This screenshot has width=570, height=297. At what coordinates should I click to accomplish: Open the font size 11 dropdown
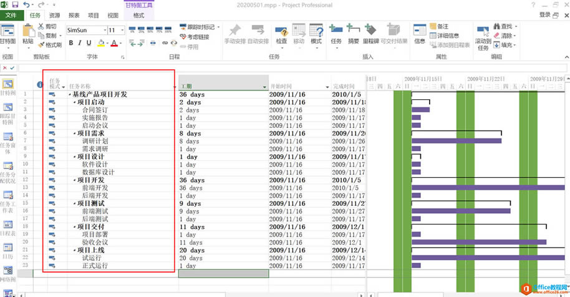pyautogui.click(x=122, y=30)
